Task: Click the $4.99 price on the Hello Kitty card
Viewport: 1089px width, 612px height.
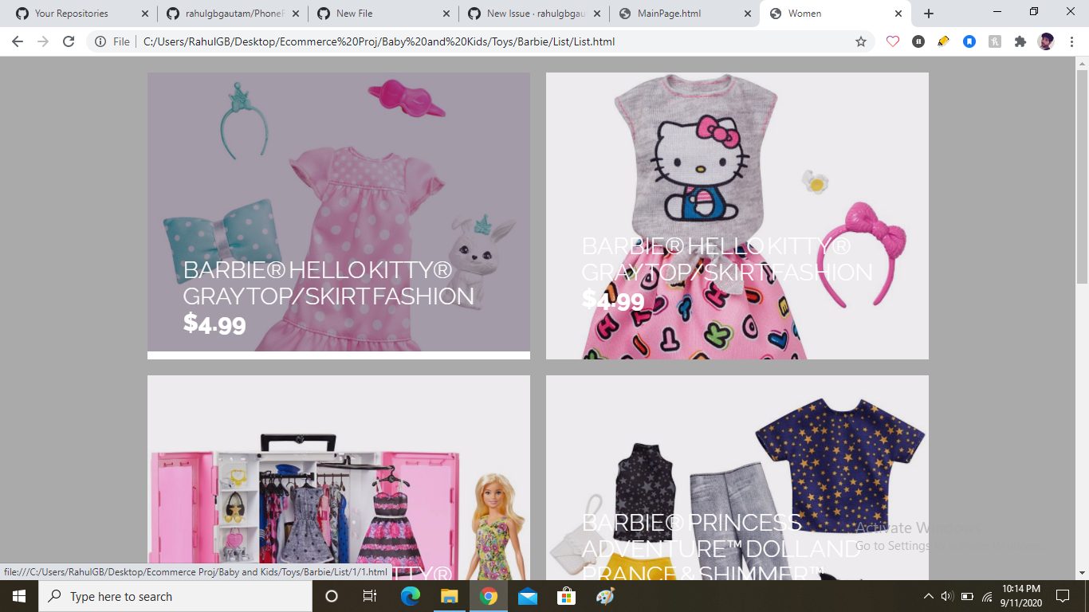Action: tap(613, 300)
